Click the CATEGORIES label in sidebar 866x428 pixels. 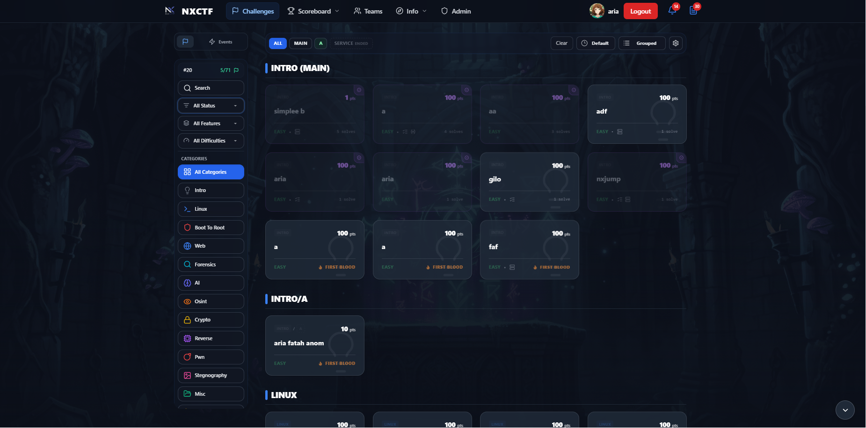click(x=194, y=159)
